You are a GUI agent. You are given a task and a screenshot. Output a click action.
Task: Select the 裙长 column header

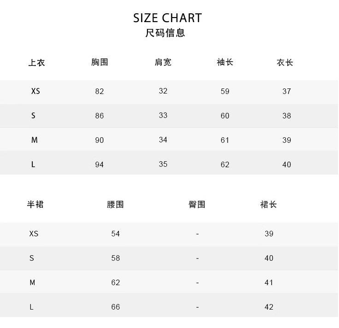coord(269,205)
